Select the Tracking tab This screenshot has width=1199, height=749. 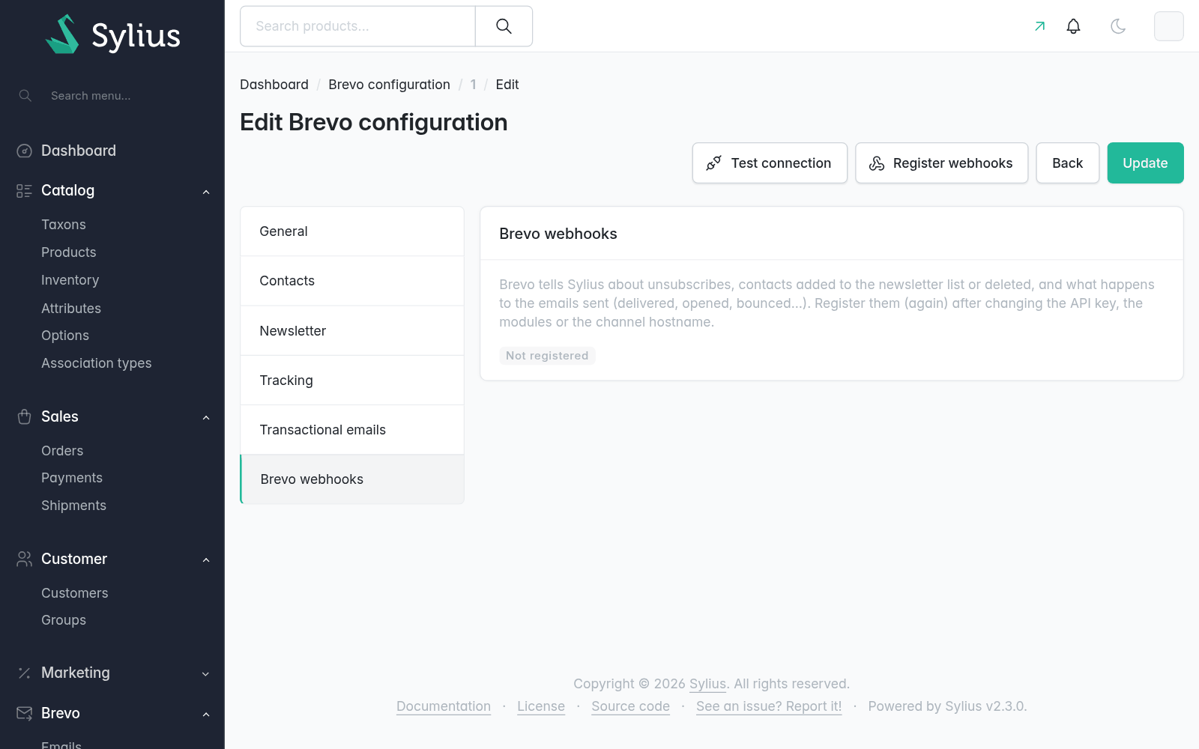352,380
